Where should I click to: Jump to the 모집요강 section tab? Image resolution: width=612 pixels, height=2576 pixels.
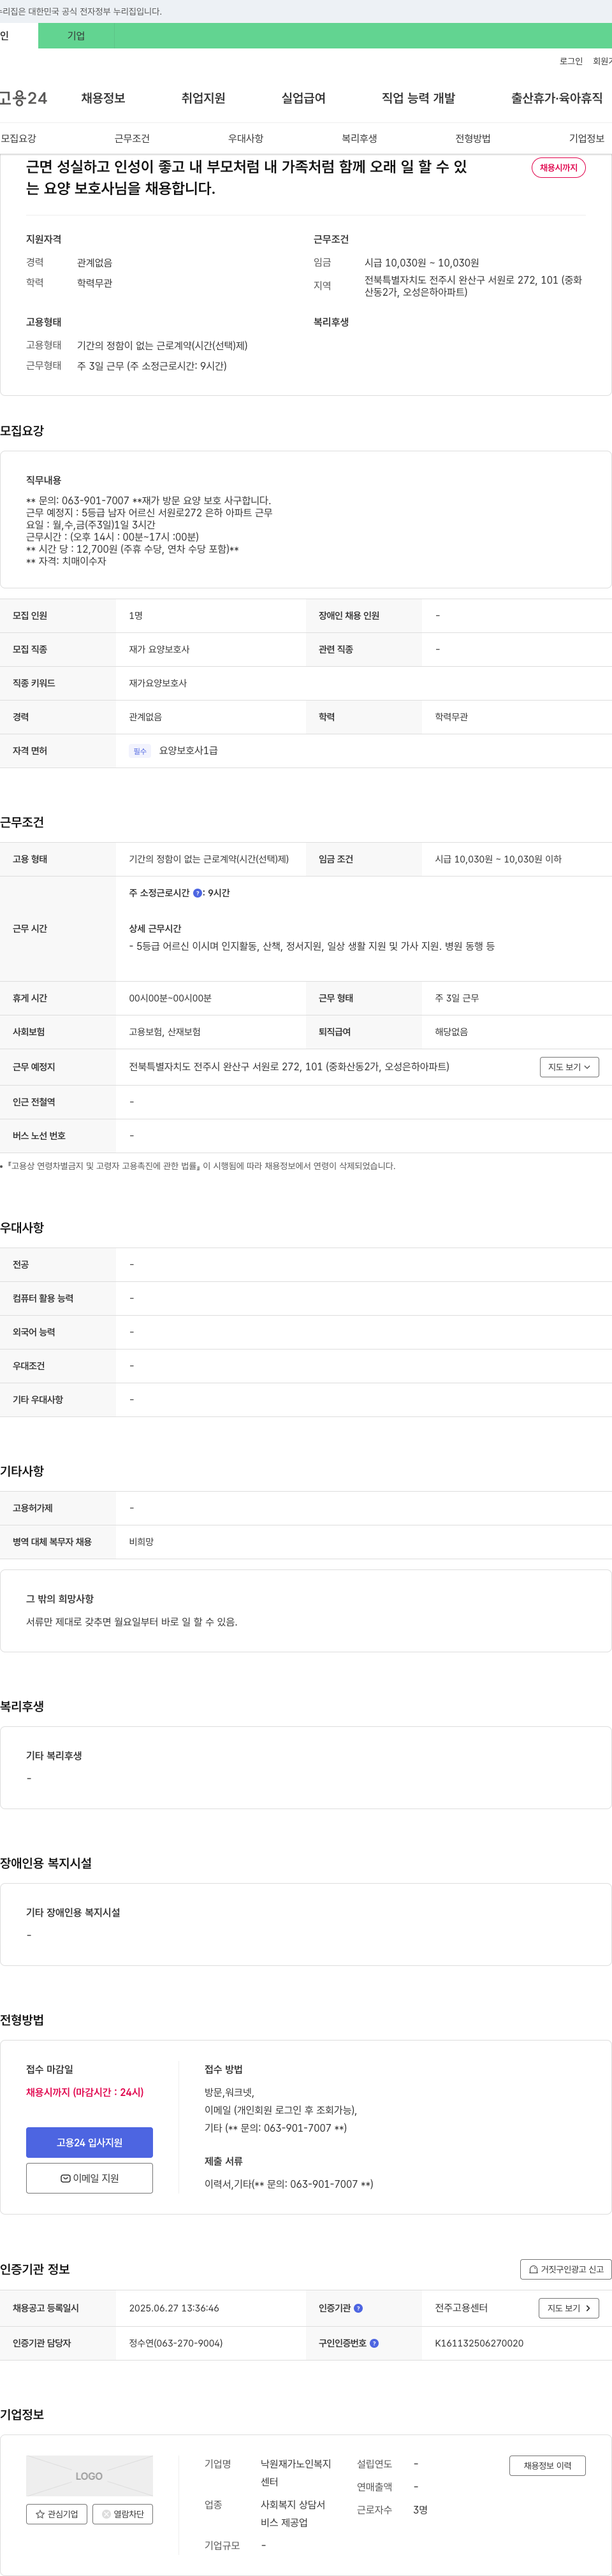[18, 138]
